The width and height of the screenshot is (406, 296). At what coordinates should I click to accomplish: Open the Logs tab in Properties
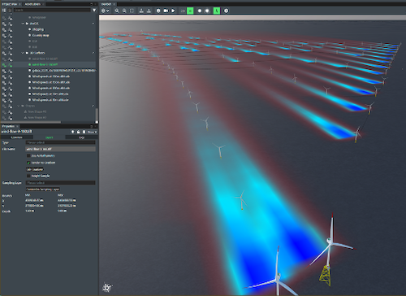pos(81,137)
